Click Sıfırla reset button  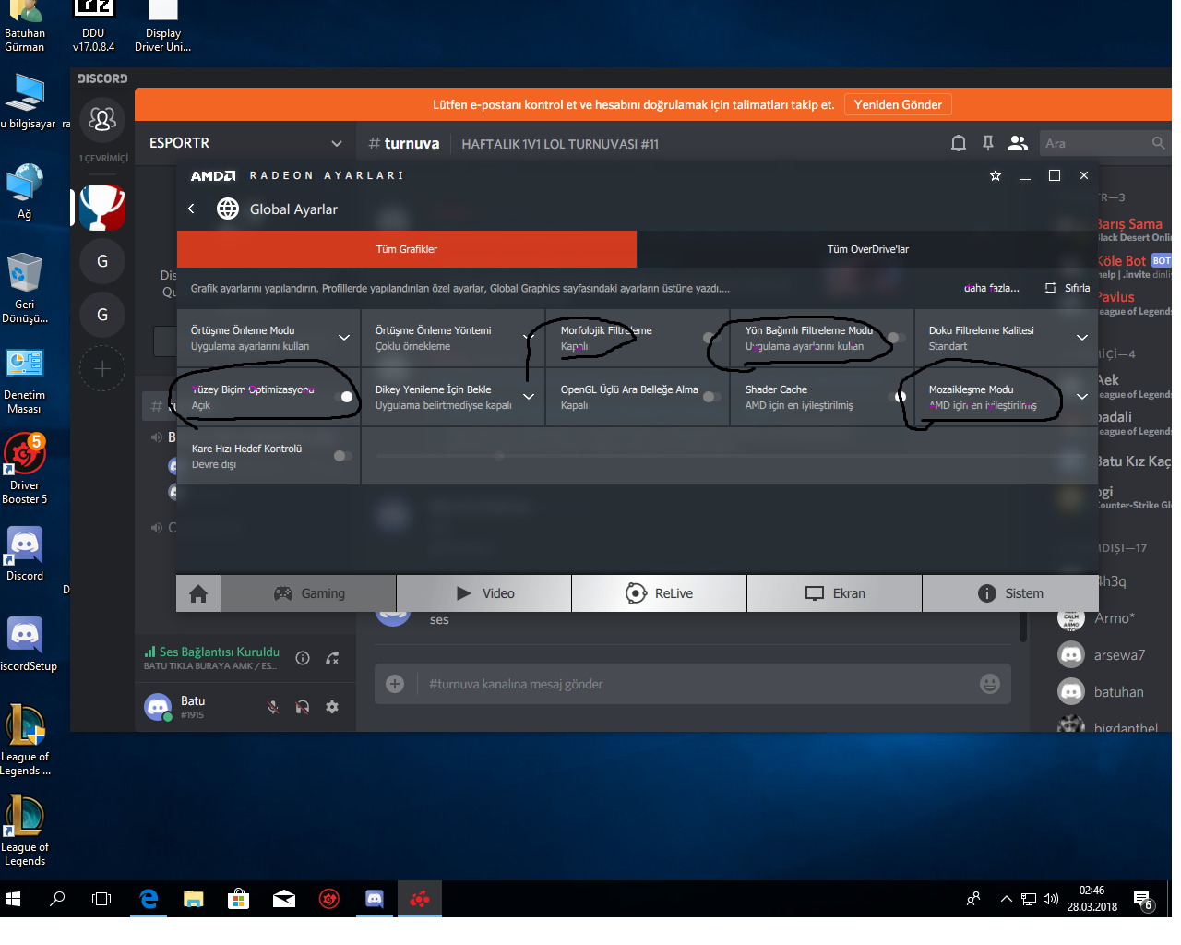click(x=1068, y=288)
